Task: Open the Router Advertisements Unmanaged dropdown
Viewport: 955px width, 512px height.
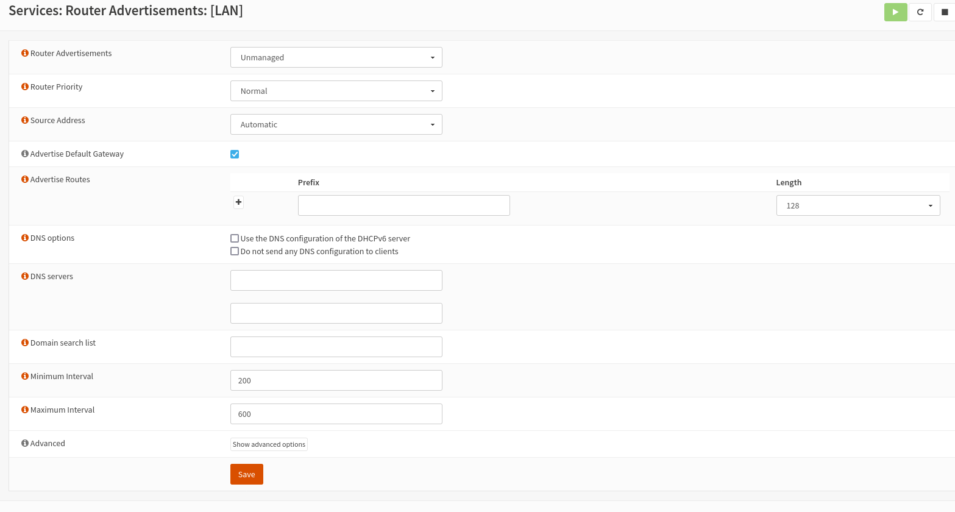Action: 336,57
